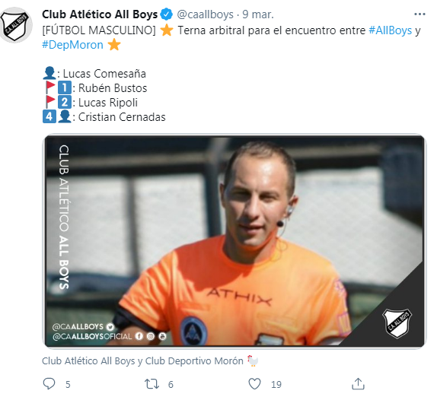Click the Club Atlético All Boys display name
The height and width of the screenshot is (397, 437).
pyautogui.click(x=100, y=14)
